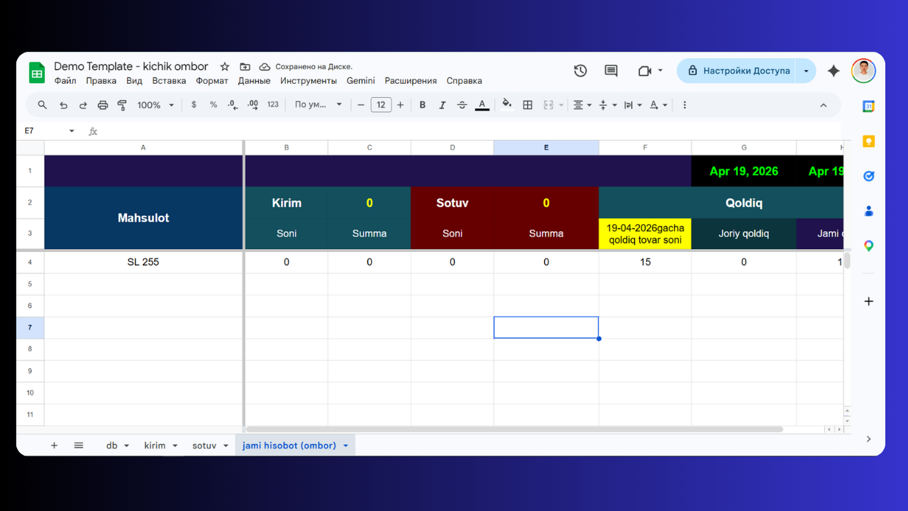
Task: Select the SL 255 product cell
Action: [x=143, y=262]
